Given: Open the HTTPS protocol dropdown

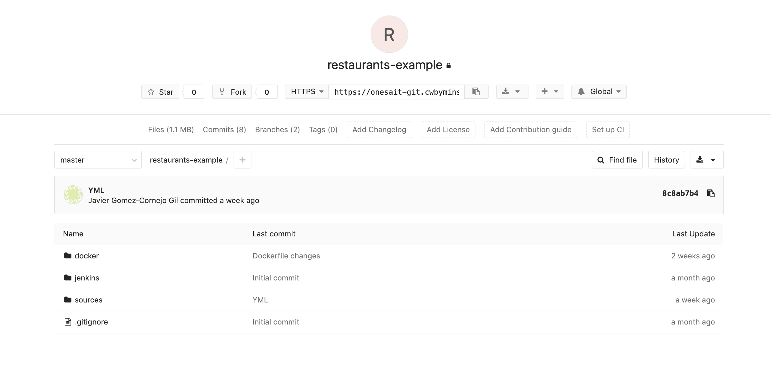Looking at the screenshot, I should 307,92.
